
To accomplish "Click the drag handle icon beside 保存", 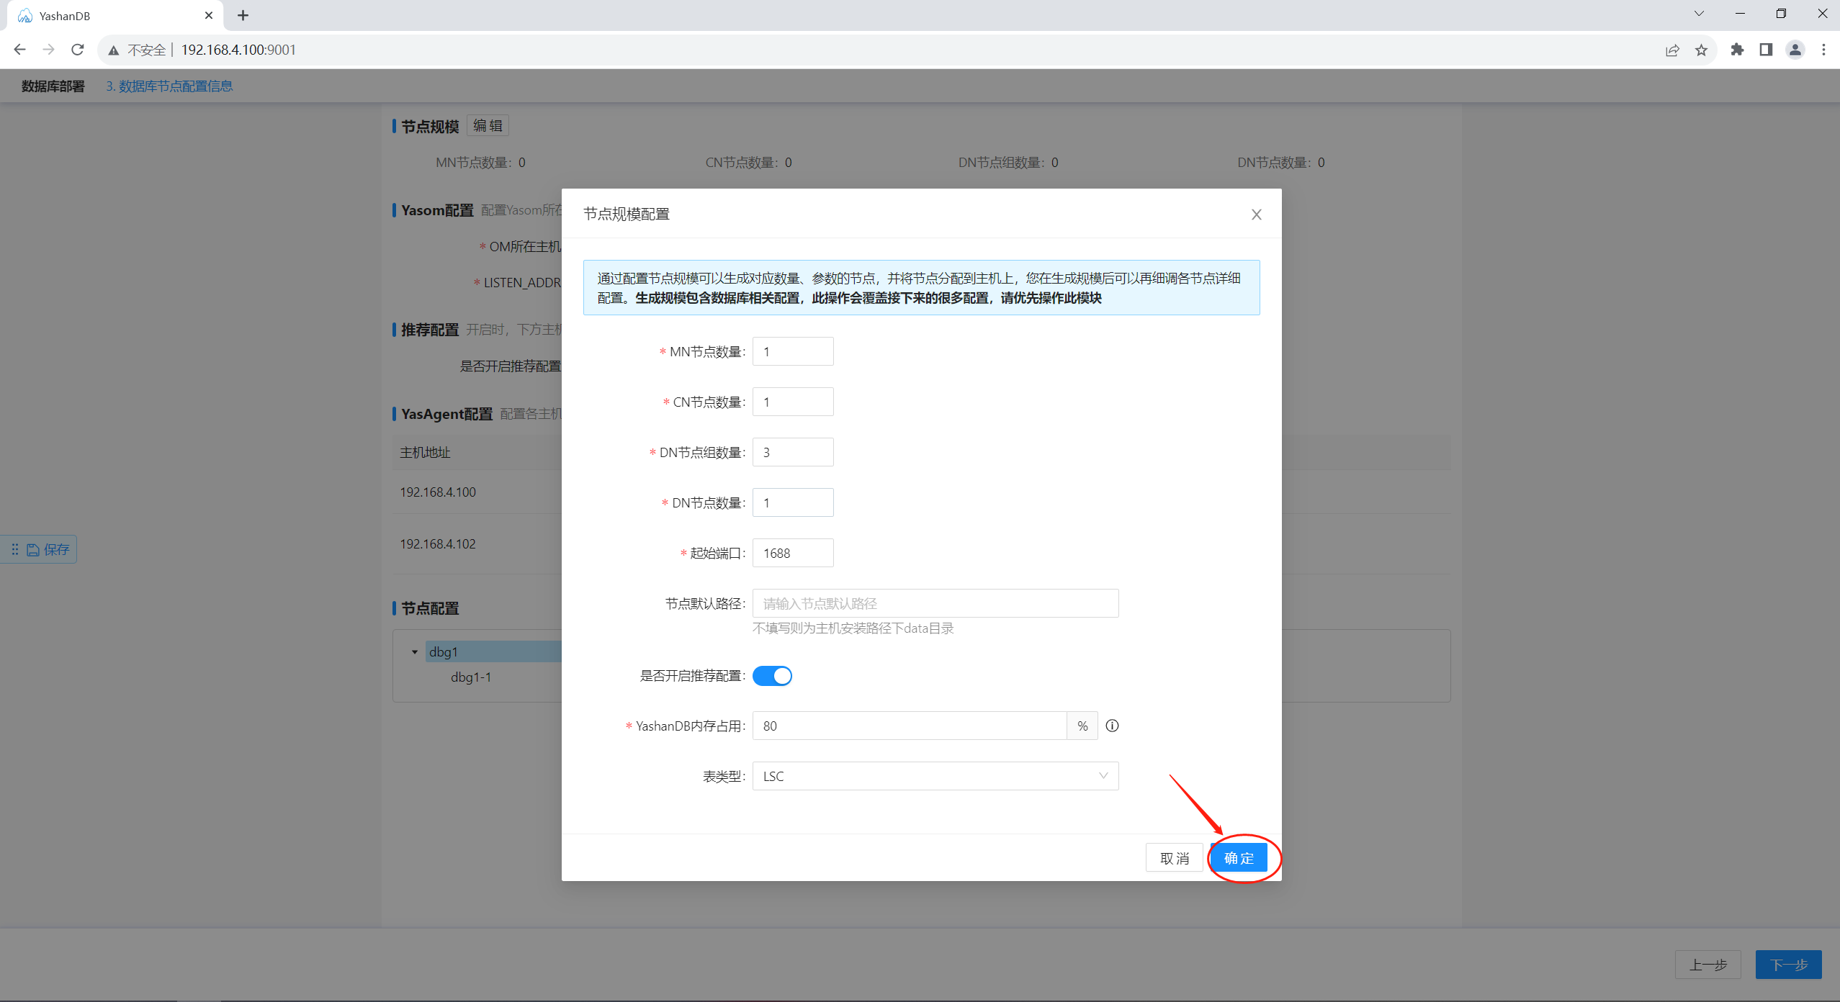I will 14,550.
